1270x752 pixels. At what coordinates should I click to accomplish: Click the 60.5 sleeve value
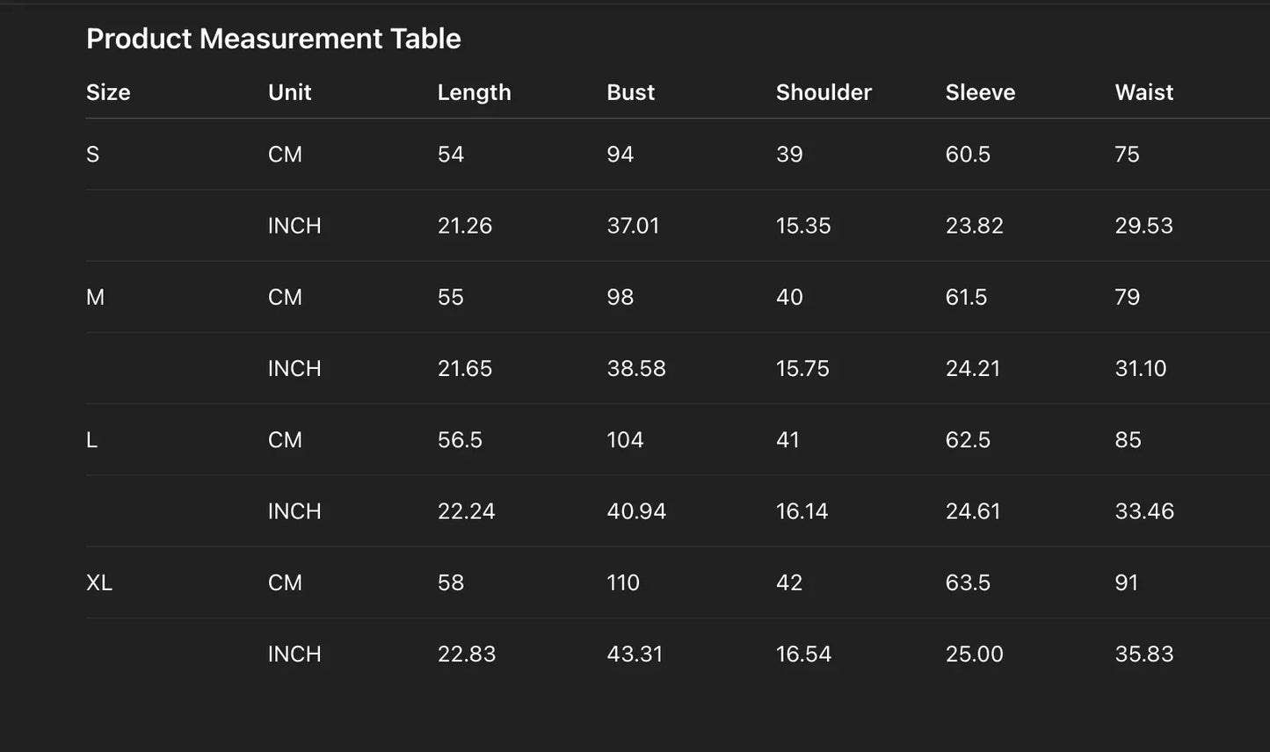[968, 155]
